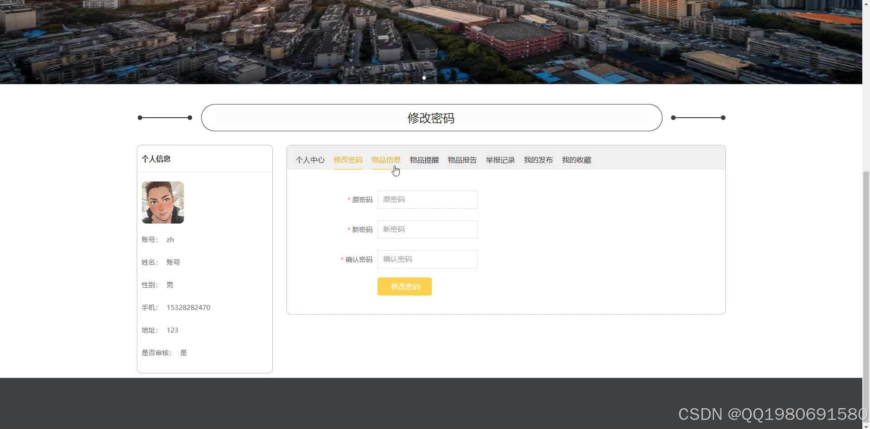This screenshot has height=429, width=870.
Task: Click the 修改密码 page title banner
Action: coord(430,118)
